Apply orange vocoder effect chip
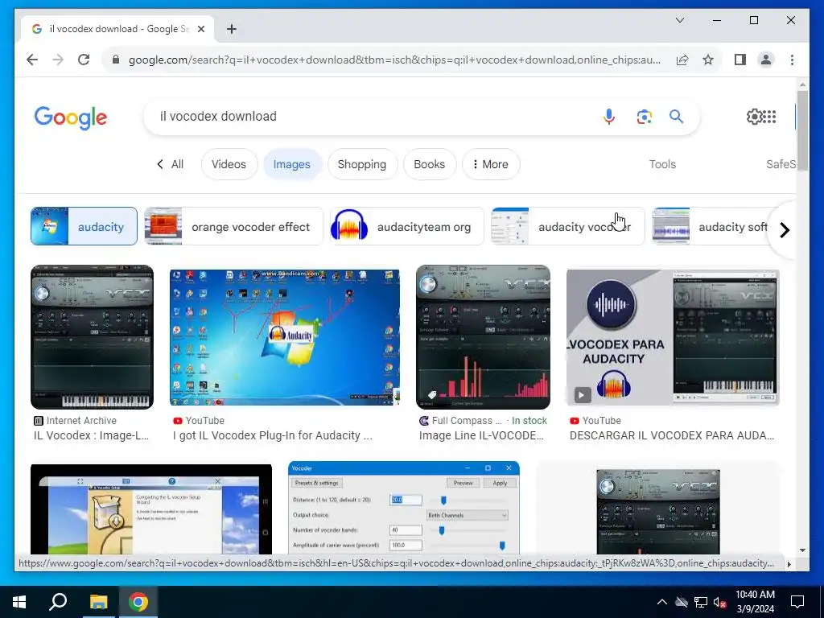 click(233, 226)
